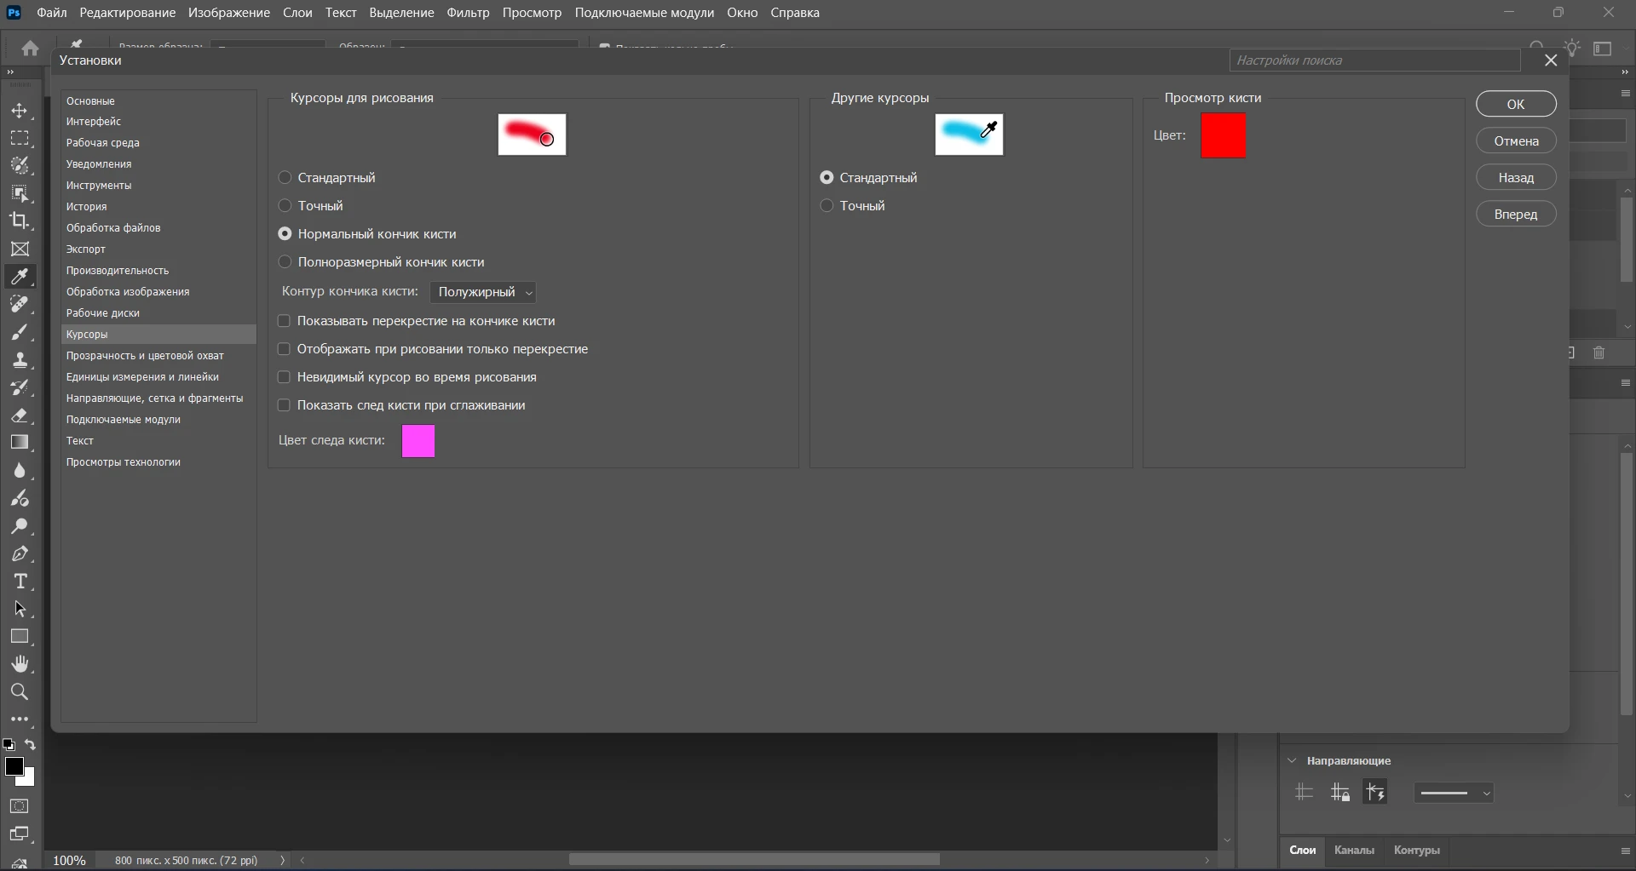Viewport: 1636px width, 871px height.
Task: Click the 'Отмена' button
Action: point(1516,141)
